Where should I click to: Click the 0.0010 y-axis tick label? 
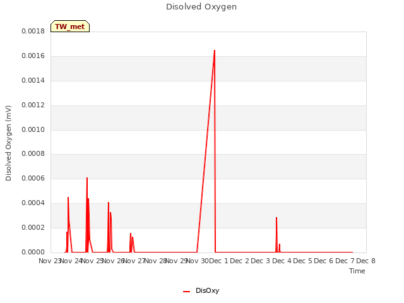pyautogui.click(x=33, y=129)
